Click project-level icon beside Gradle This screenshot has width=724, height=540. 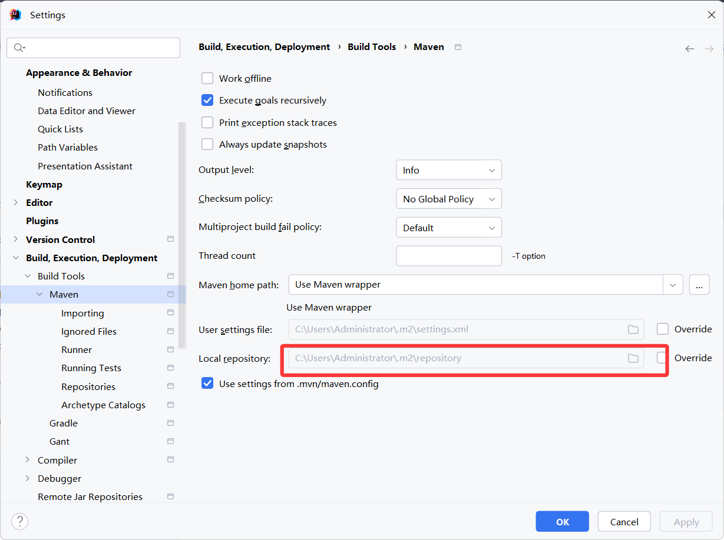coord(171,423)
